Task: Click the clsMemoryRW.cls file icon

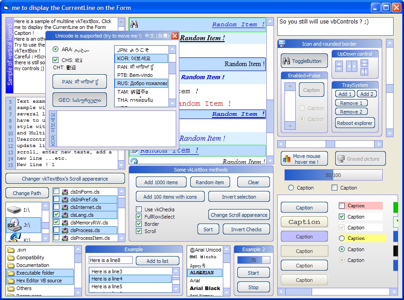Action: coord(65,223)
